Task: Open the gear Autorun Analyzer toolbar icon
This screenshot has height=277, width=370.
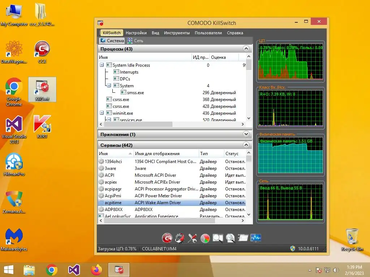Action: pyautogui.click(x=180, y=238)
